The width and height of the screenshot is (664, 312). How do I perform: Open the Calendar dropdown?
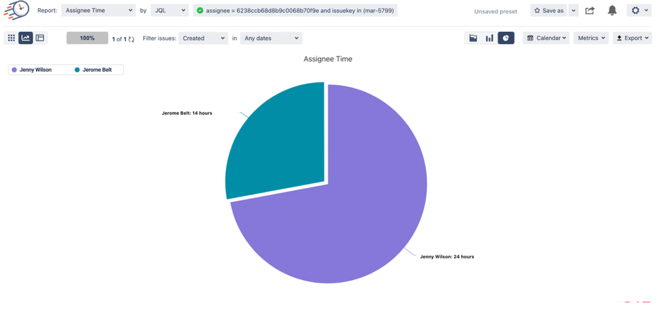(x=546, y=38)
